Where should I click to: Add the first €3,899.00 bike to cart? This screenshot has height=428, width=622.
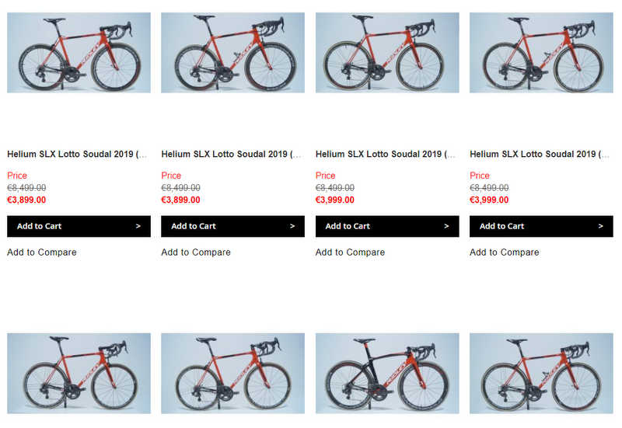tap(79, 226)
